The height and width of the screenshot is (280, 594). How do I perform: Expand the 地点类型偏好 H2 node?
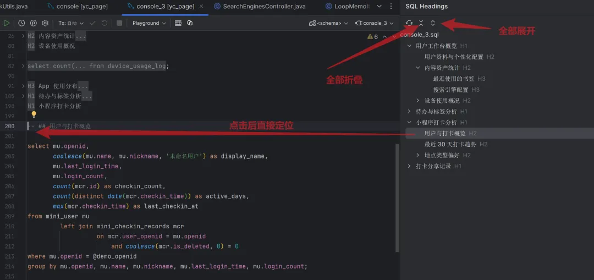click(418, 155)
